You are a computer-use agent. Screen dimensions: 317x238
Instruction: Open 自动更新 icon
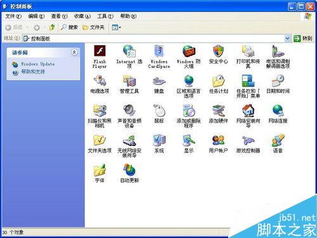coord(129,170)
